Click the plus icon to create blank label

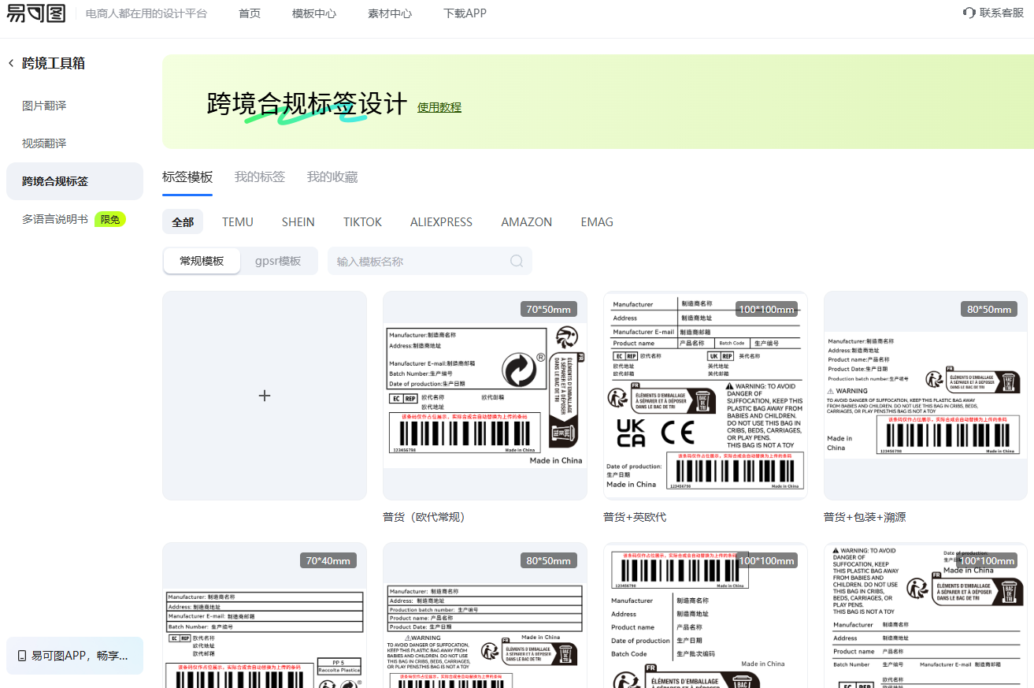pos(265,396)
